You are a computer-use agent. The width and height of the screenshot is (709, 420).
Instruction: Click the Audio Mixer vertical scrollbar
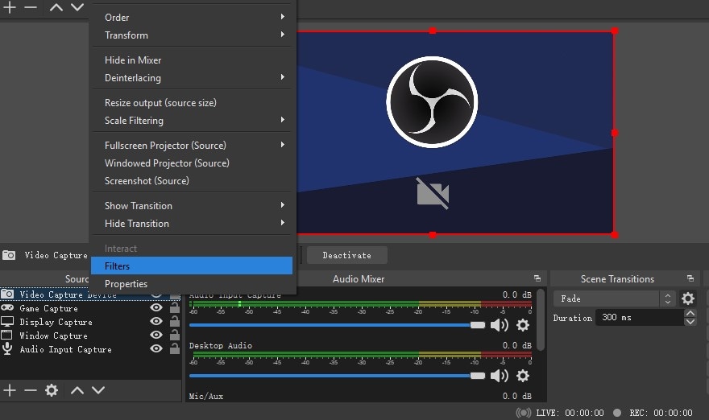coord(541,319)
